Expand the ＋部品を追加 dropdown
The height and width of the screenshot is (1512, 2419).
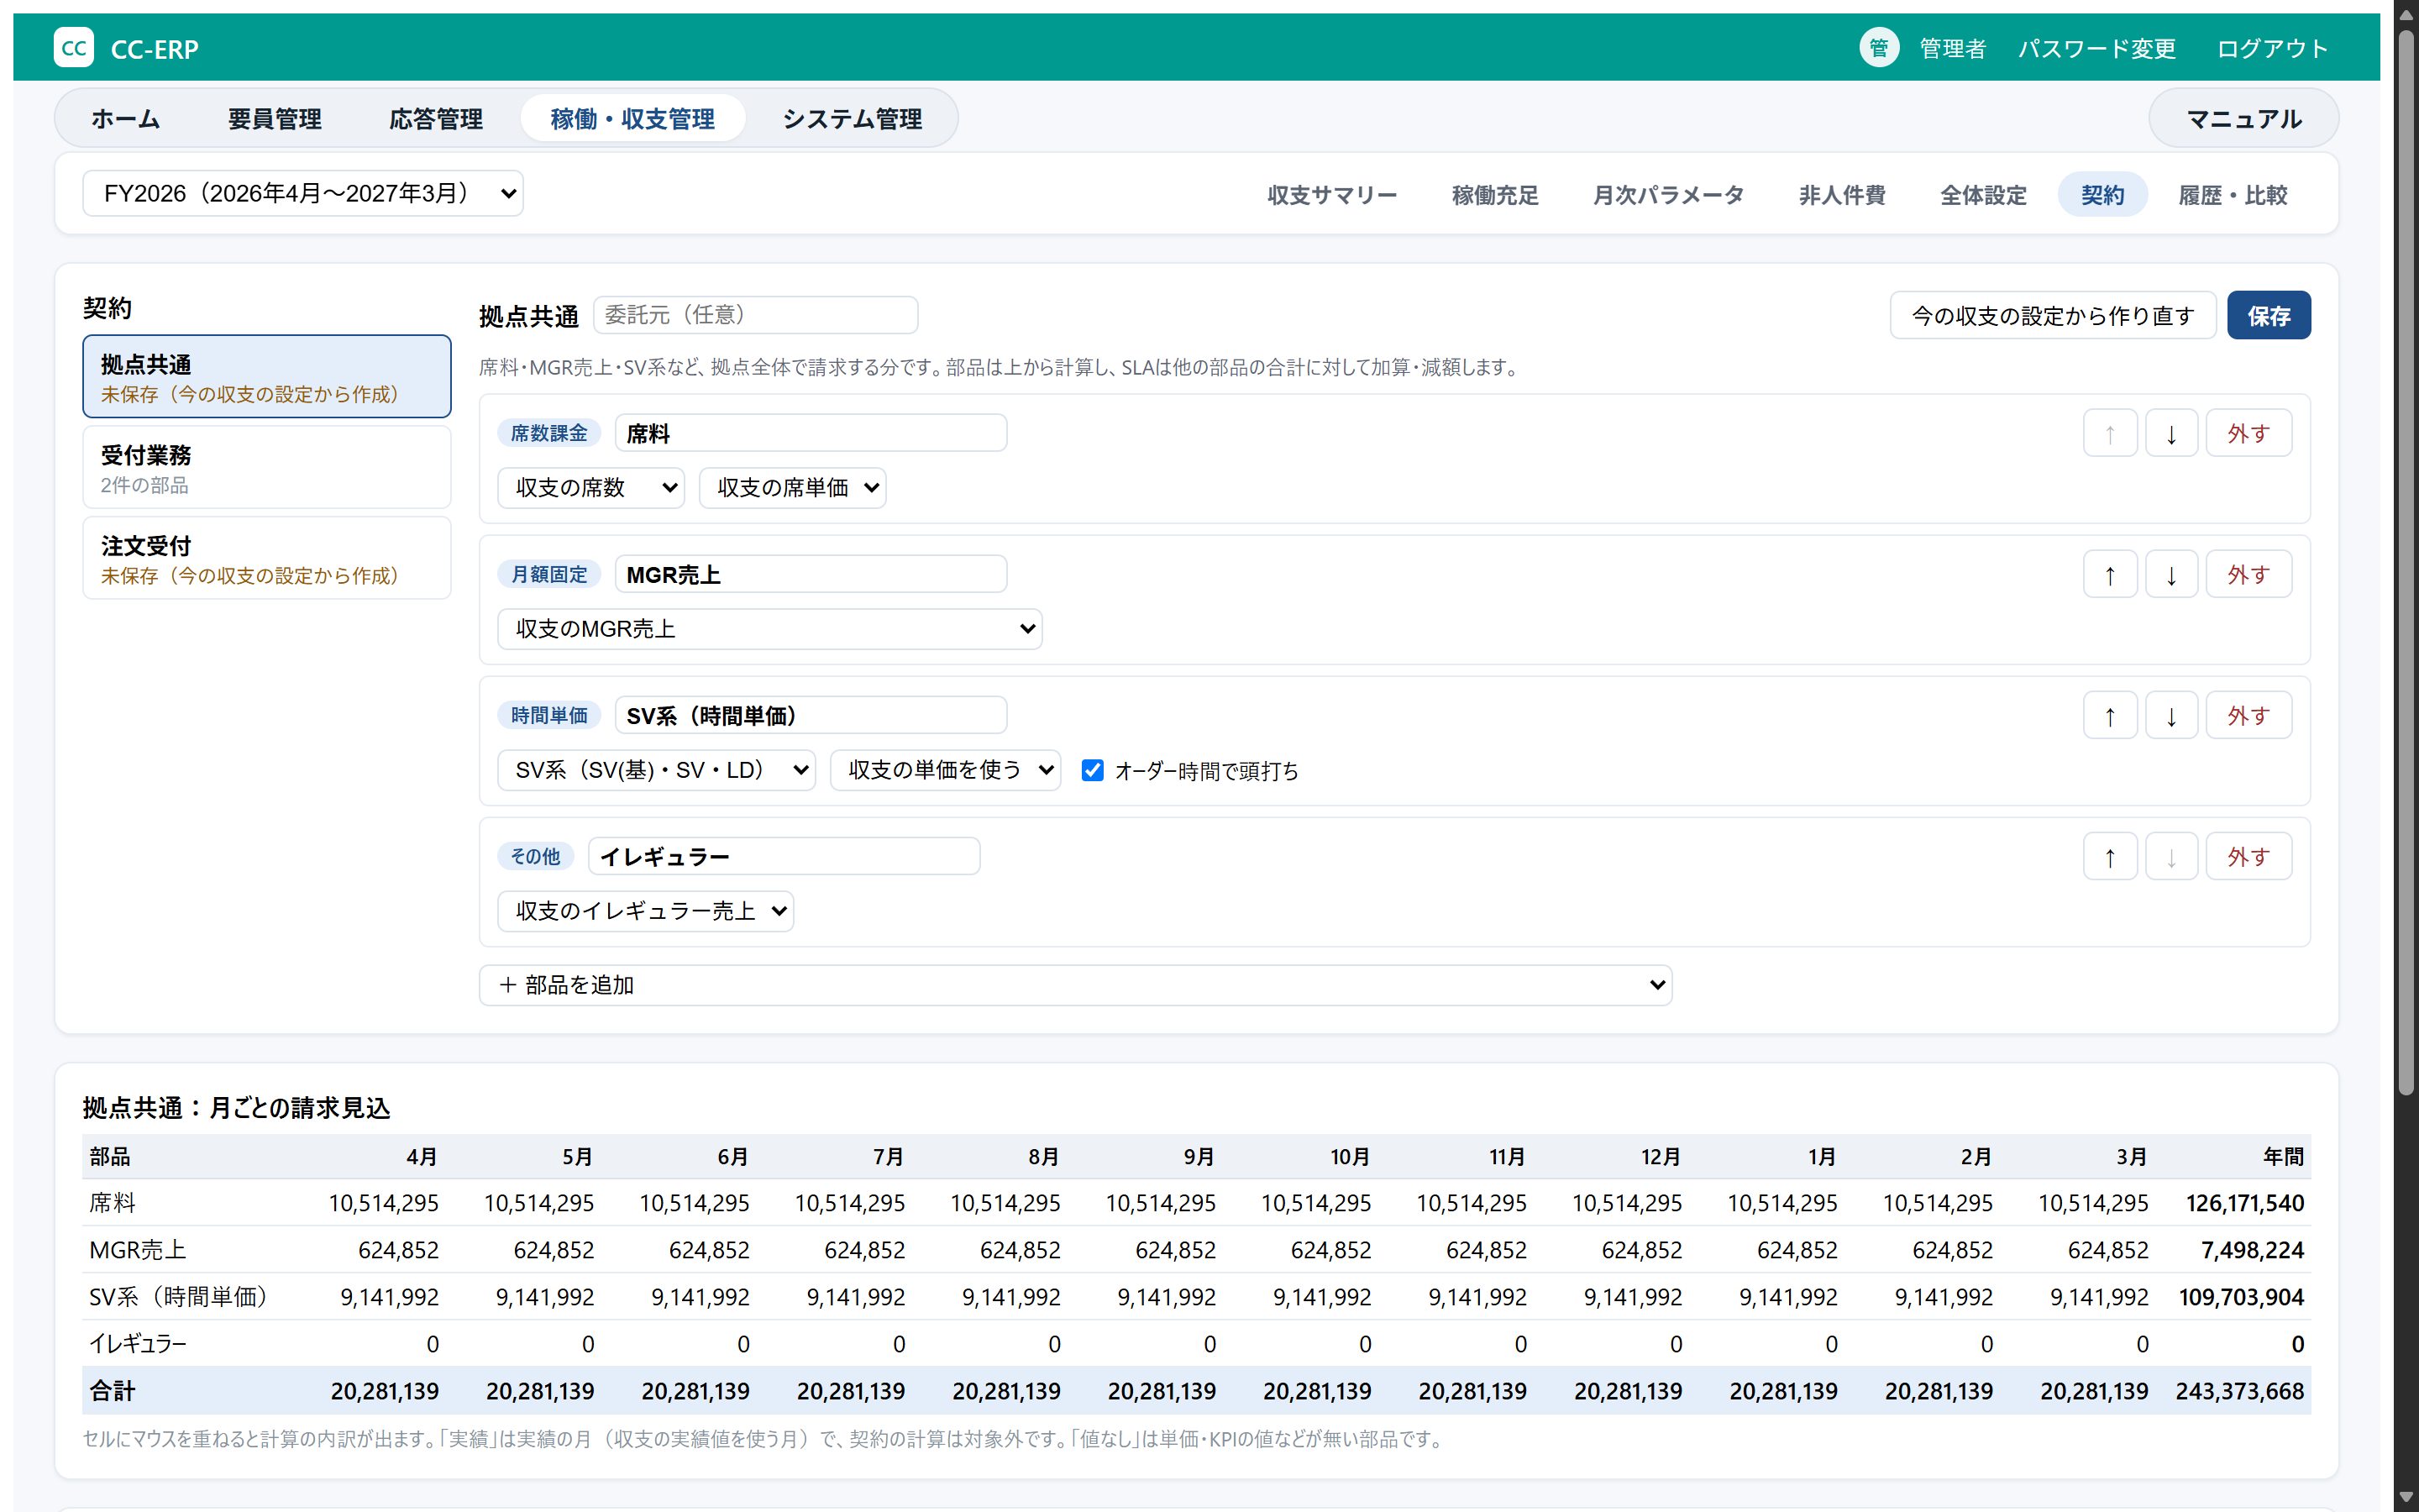point(1076,985)
